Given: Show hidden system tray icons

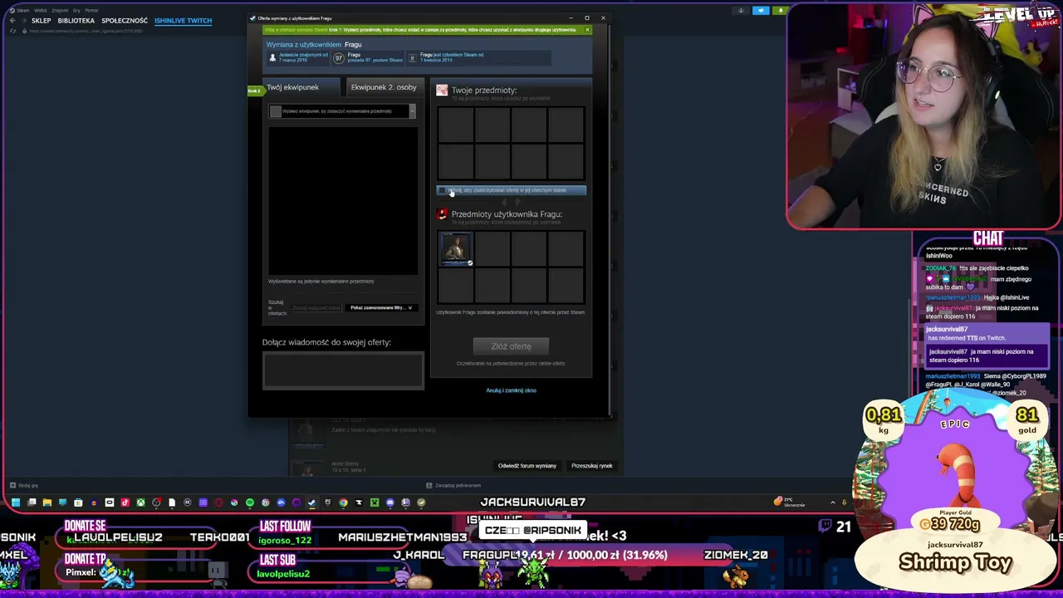Looking at the screenshot, I should (833, 502).
